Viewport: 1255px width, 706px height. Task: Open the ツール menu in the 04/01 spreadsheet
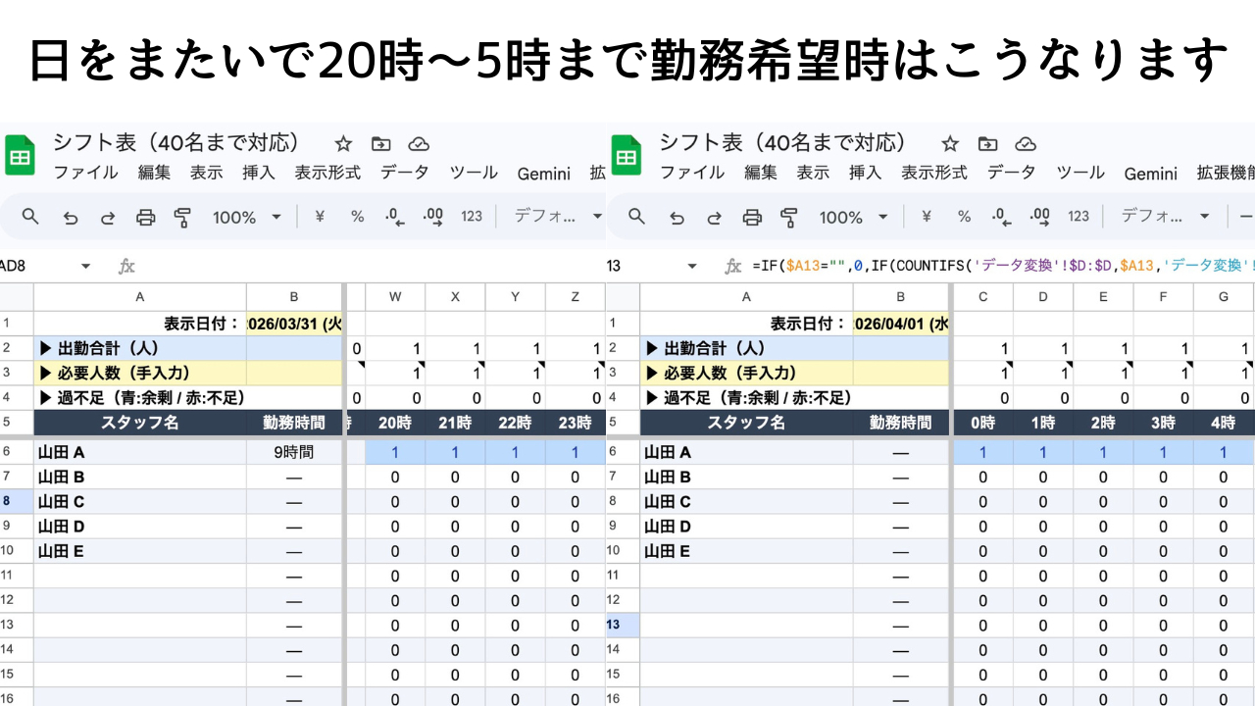1080,173
